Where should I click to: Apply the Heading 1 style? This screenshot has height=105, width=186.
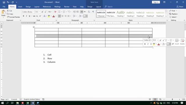coord(121,14)
